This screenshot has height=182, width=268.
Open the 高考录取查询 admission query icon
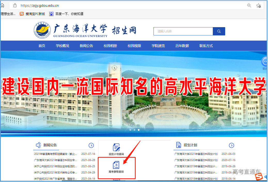click(x=117, y=167)
